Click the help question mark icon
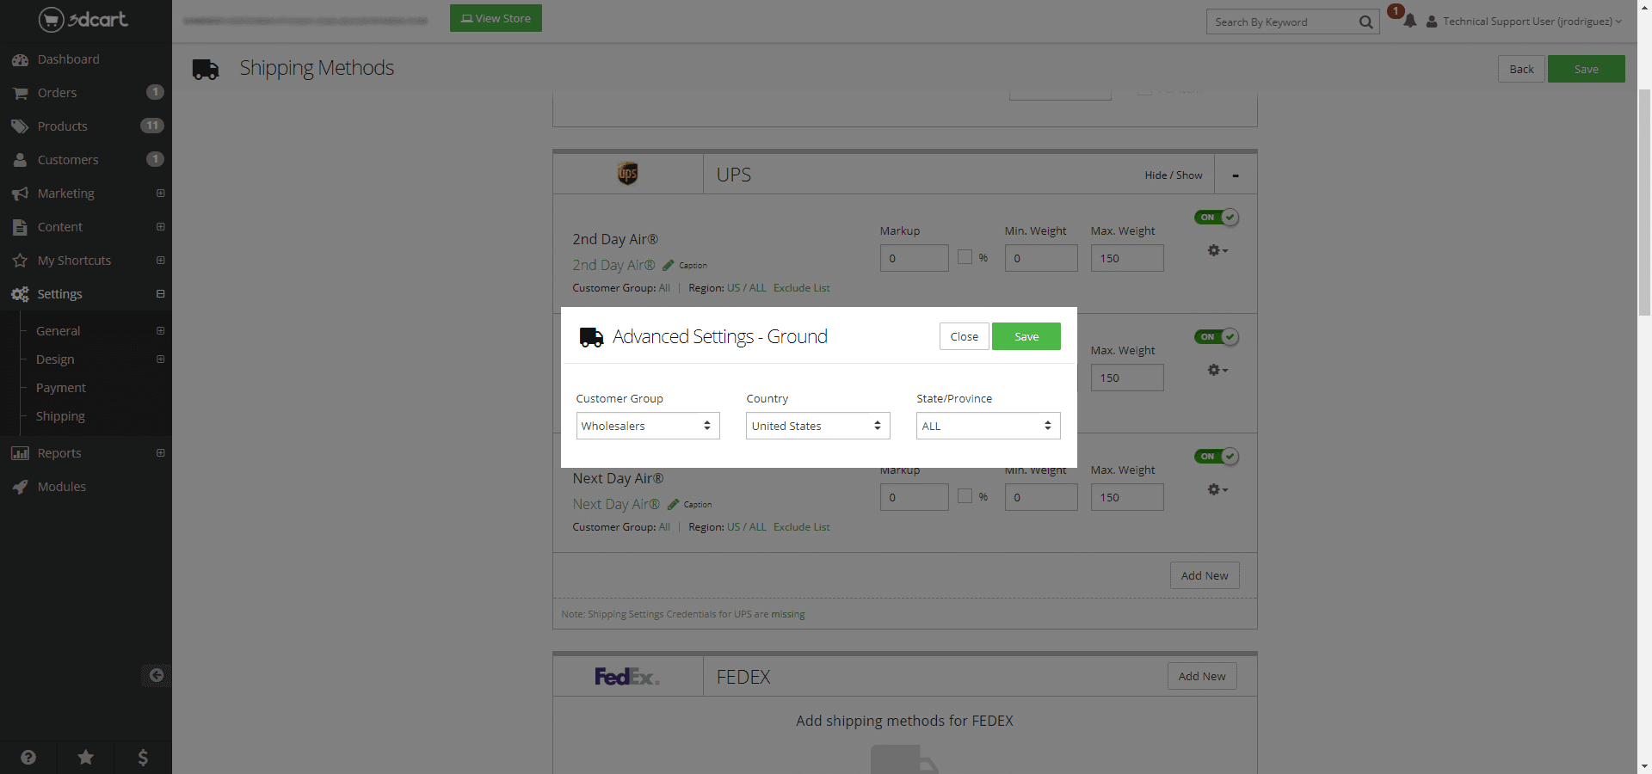The image size is (1652, 774). click(28, 757)
